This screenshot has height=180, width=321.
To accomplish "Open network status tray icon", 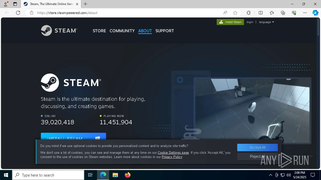I will click(x=283, y=175).
